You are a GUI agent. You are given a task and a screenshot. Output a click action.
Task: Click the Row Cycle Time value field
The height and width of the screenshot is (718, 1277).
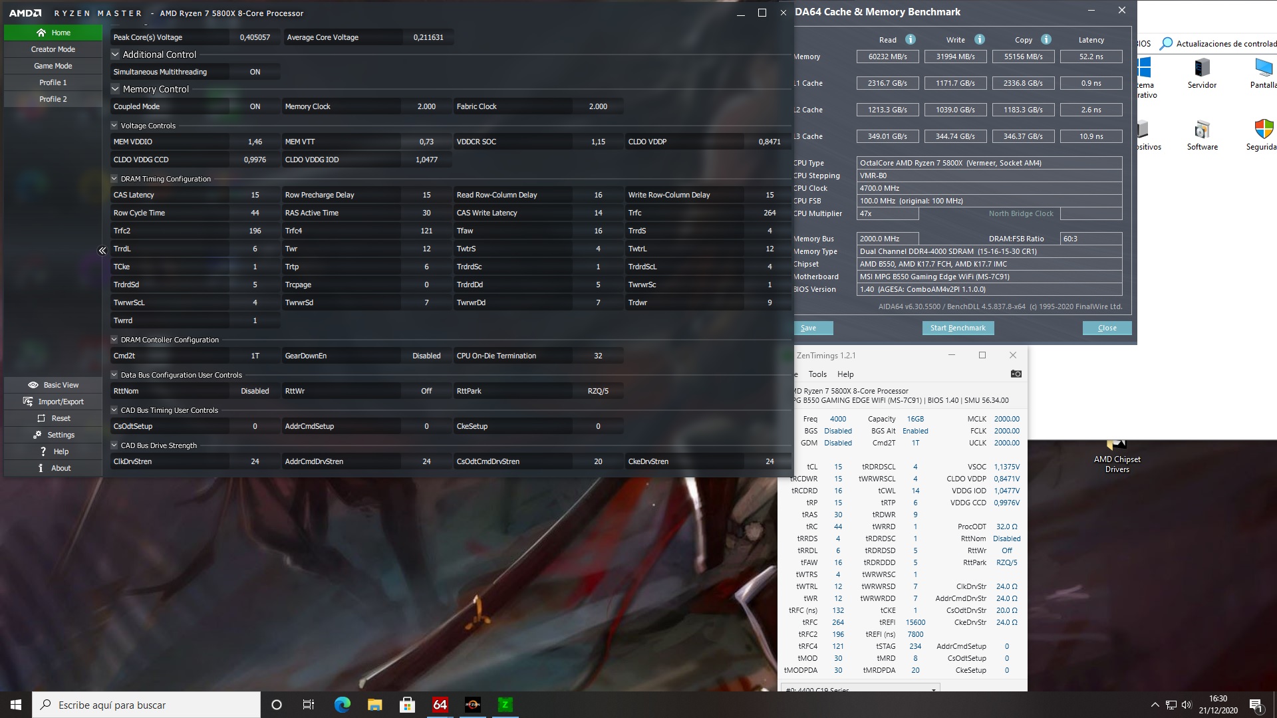click(255, 213)
